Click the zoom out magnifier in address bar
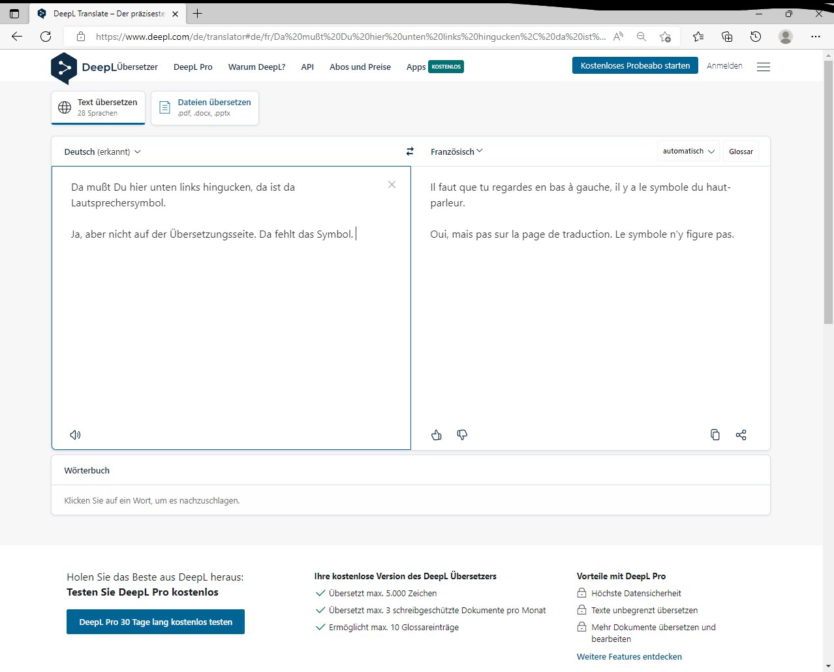This screenshot has width=834, height=672. pos(641,37)
